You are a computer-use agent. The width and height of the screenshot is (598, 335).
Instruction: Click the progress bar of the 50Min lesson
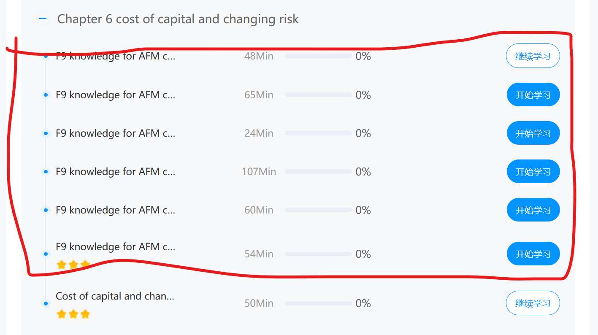(x=318, y=303)
